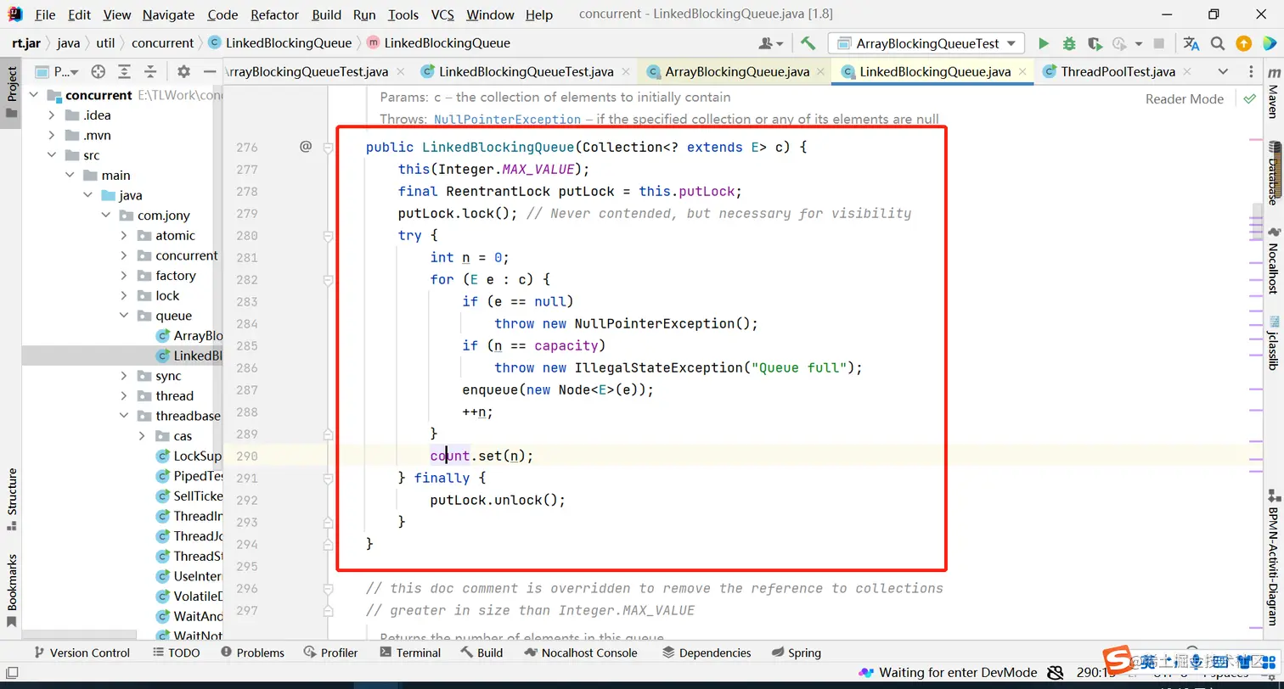Toggle fold marker on line 291 finally
Screen dimensions: 1284x689
click(328, 479)
